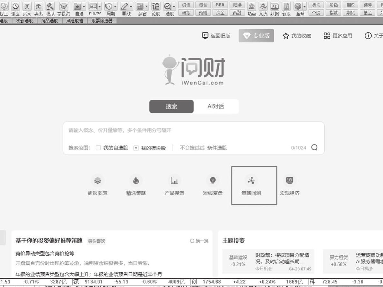Open the 竞价异动类型包含竞价抢筹 strategy
Image resolution: width=383 pixels, height=287 pixels.
click(45, 254)
